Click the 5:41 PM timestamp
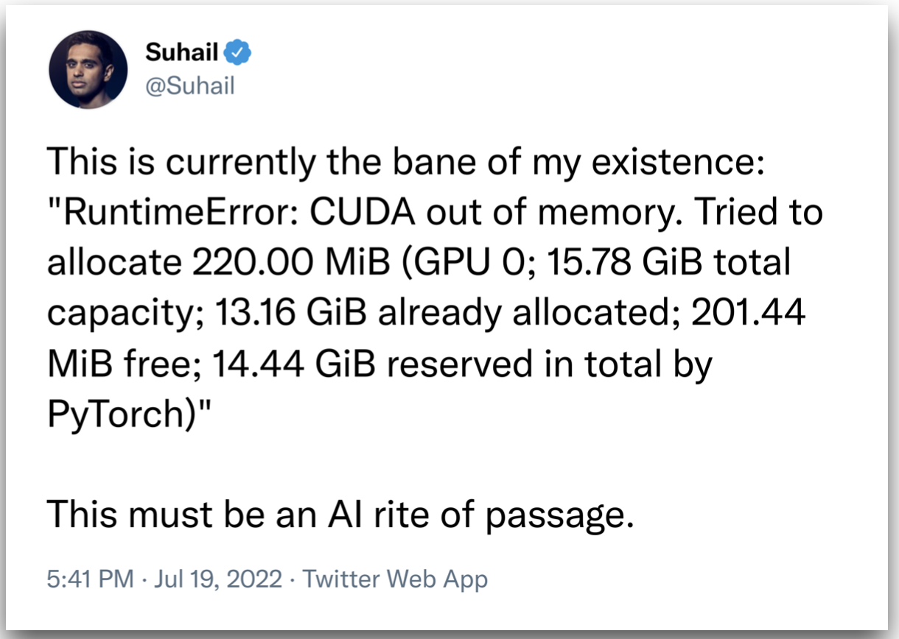This screenshot has height=639, width=899. [91, 579]
